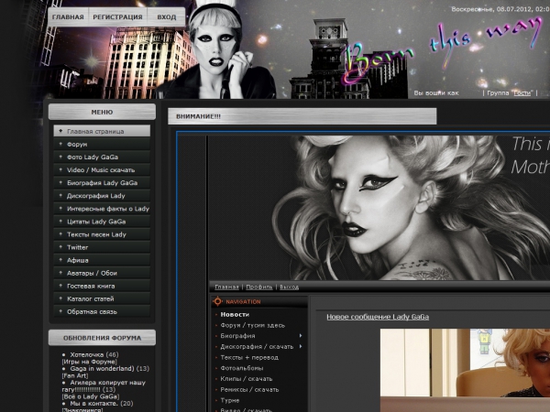Screen dimensions: 550x412
Task: Click Главная link under the banner
Action: click(226, 287)
